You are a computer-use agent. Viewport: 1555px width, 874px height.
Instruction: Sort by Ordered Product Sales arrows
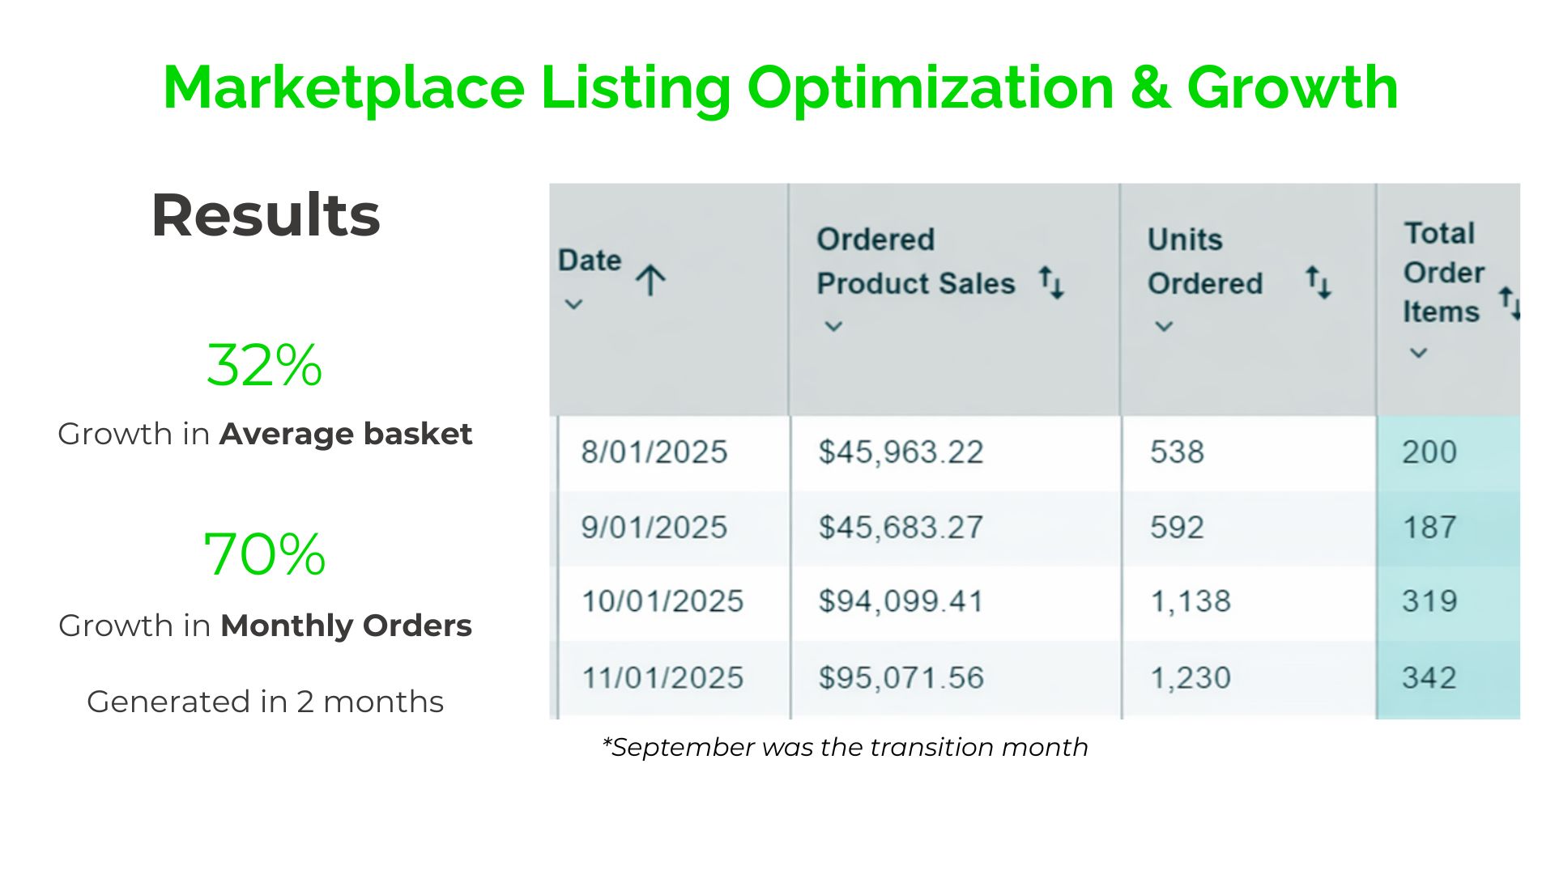click(1052, 282)
